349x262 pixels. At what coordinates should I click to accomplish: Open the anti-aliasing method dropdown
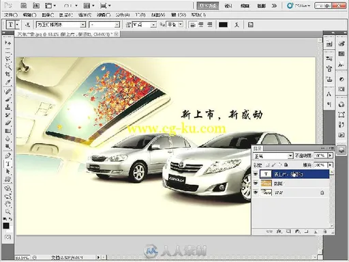pos(181,25)
